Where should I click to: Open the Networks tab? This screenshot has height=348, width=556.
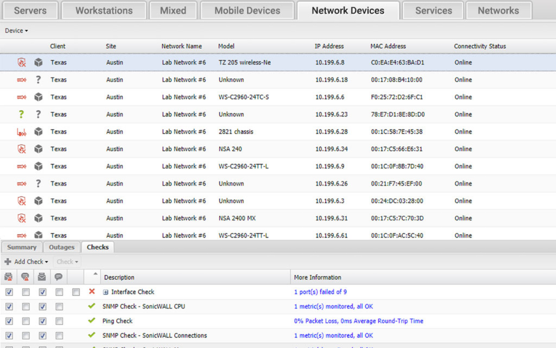pyautogui.click(x=499, y=11)
